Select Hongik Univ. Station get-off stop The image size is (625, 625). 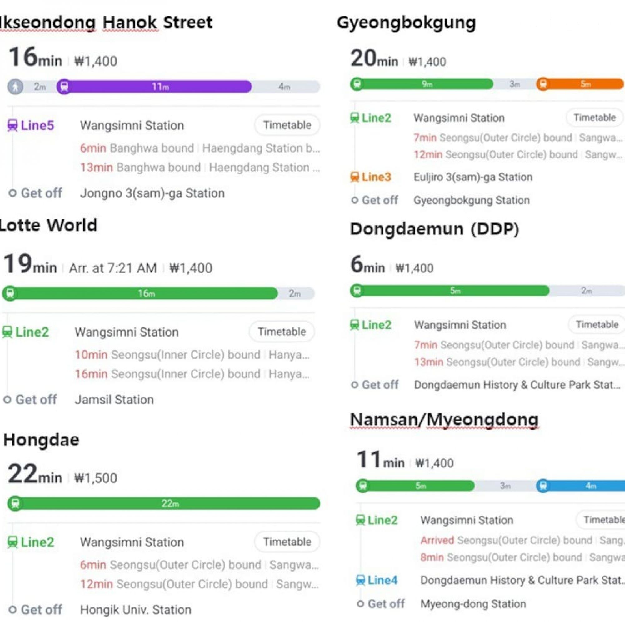(x=136, y=610)
